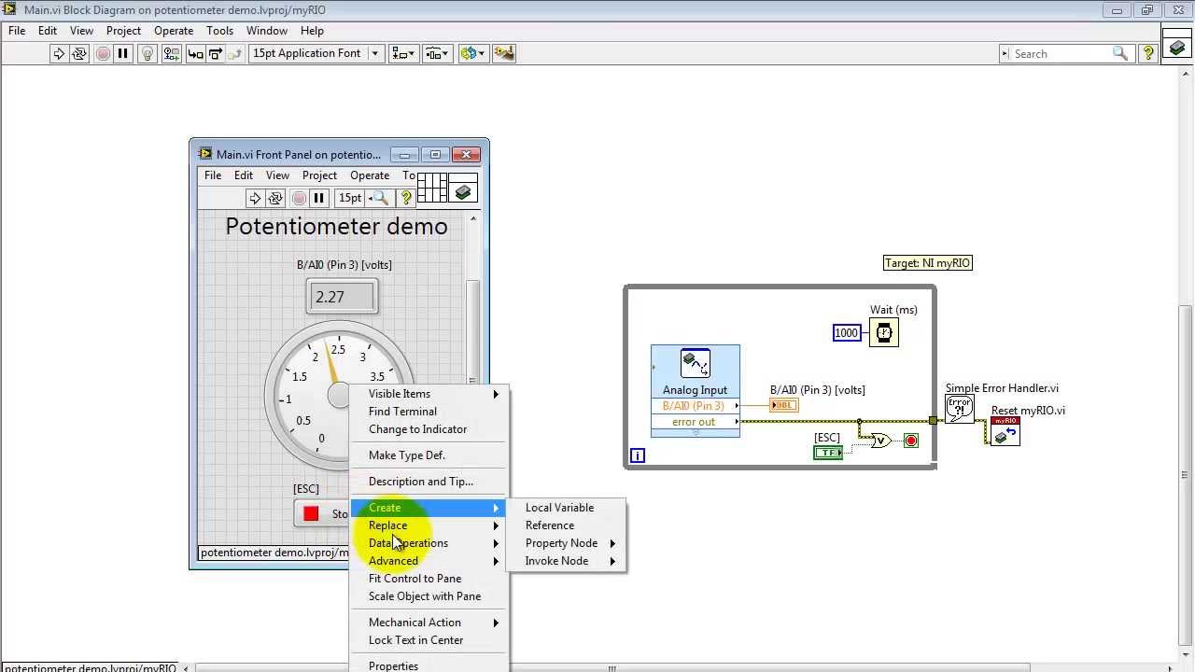Image resolution: width=1195 pixels, height=672 pixels.
Task: Click the DBL indicator terminal
Action: click(x=784, y=405)
